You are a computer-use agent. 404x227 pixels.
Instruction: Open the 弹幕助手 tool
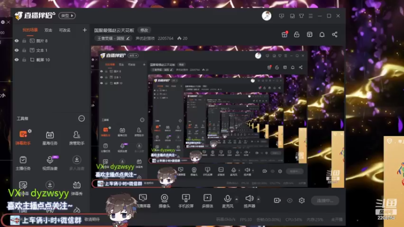(x=23, y=138)
